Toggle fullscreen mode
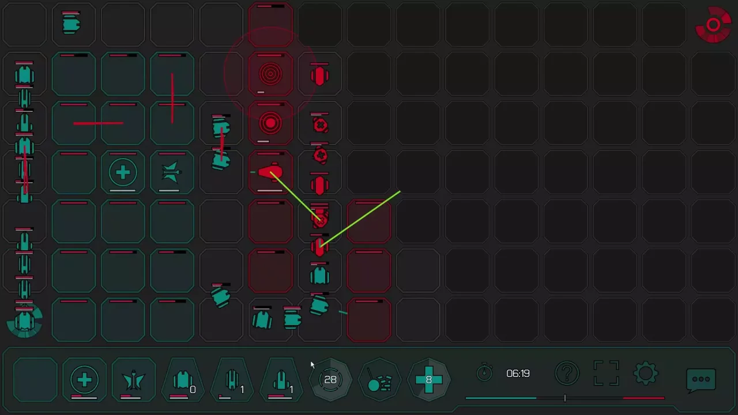This screenshot has height=415, width=738. click(606, 373)
